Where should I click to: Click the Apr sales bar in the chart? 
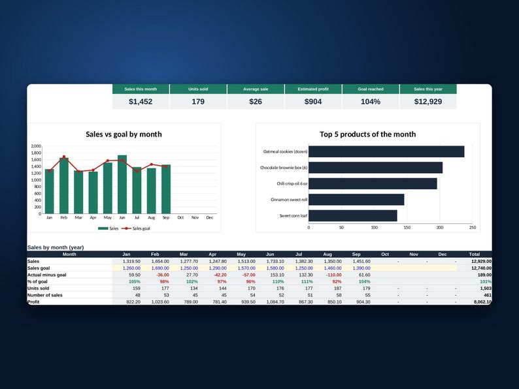point(93,193)
